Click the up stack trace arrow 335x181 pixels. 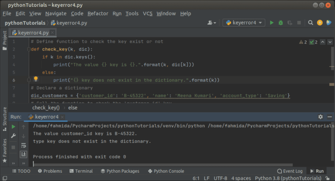click(x=24, y=127)
